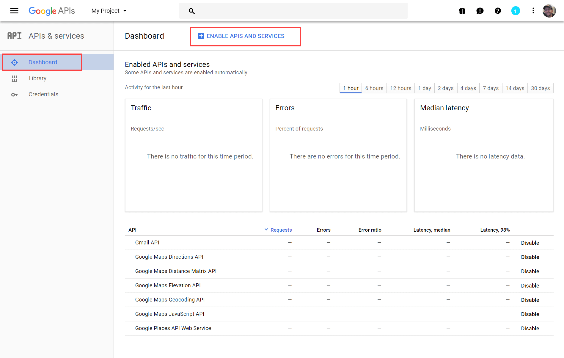Open Google Places API Web Service link
This screenshot has width=564, height=358.
point(173,328)
